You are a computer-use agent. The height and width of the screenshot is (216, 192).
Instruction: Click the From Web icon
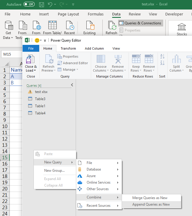(x=37, y=25)
